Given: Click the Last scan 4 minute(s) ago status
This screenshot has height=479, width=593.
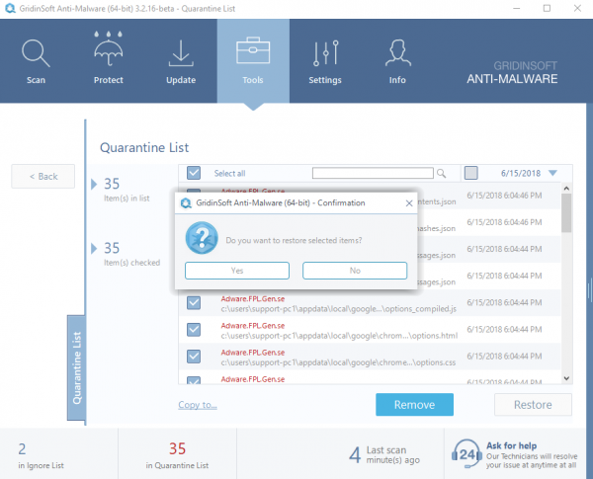Looking at the screenshot, I should tap(384, 455).
